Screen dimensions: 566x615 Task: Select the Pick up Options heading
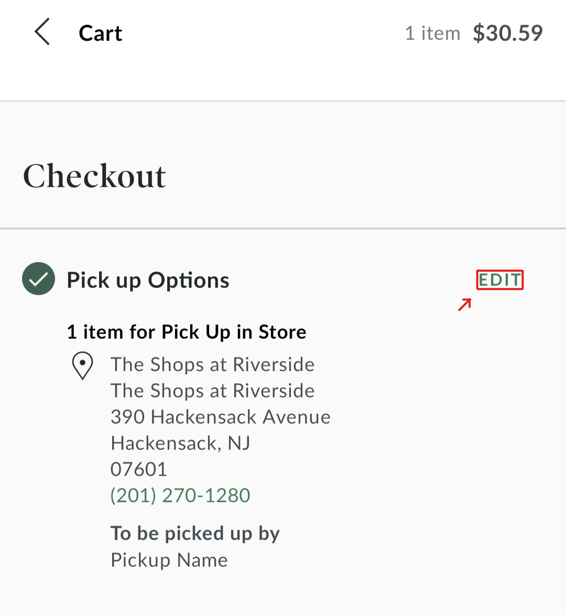coord(148,280)
